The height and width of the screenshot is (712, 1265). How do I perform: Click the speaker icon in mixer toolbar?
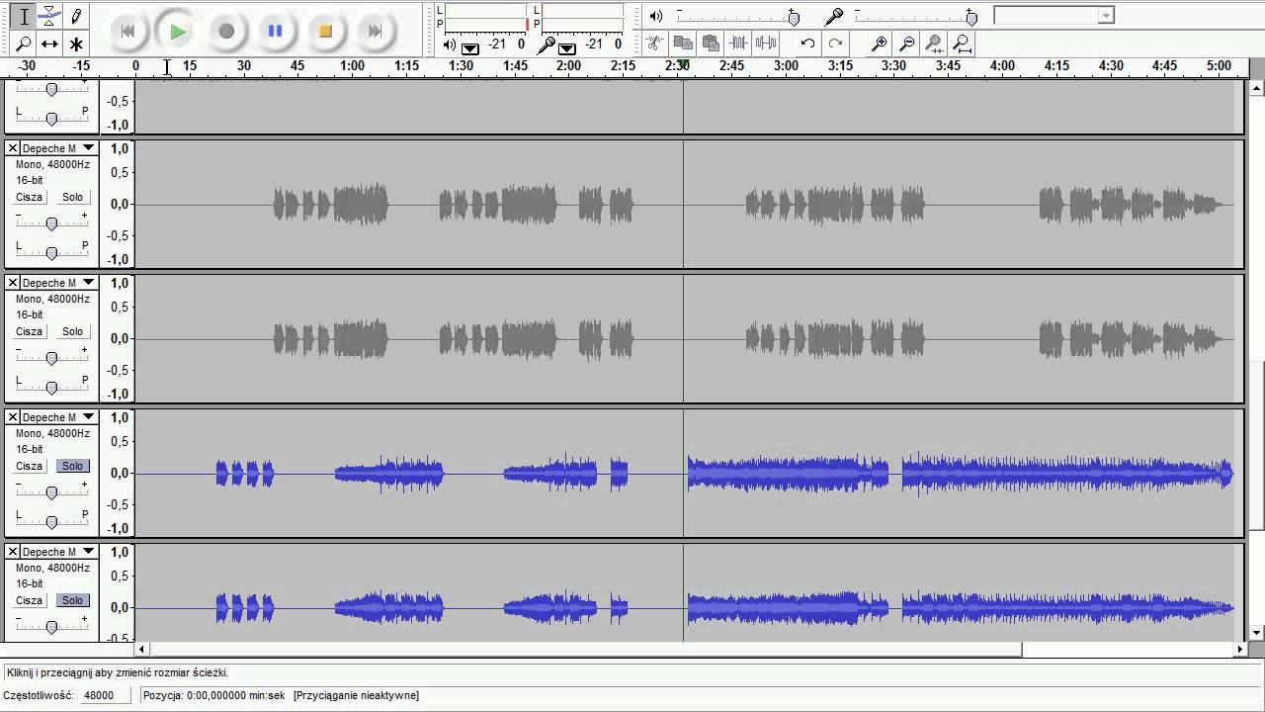[x=656, y=16]
